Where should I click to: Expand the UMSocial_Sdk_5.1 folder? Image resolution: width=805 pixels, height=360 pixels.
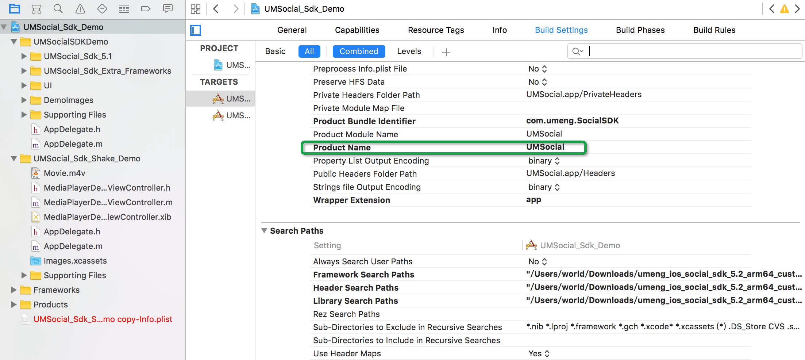(x=24, y=56)
